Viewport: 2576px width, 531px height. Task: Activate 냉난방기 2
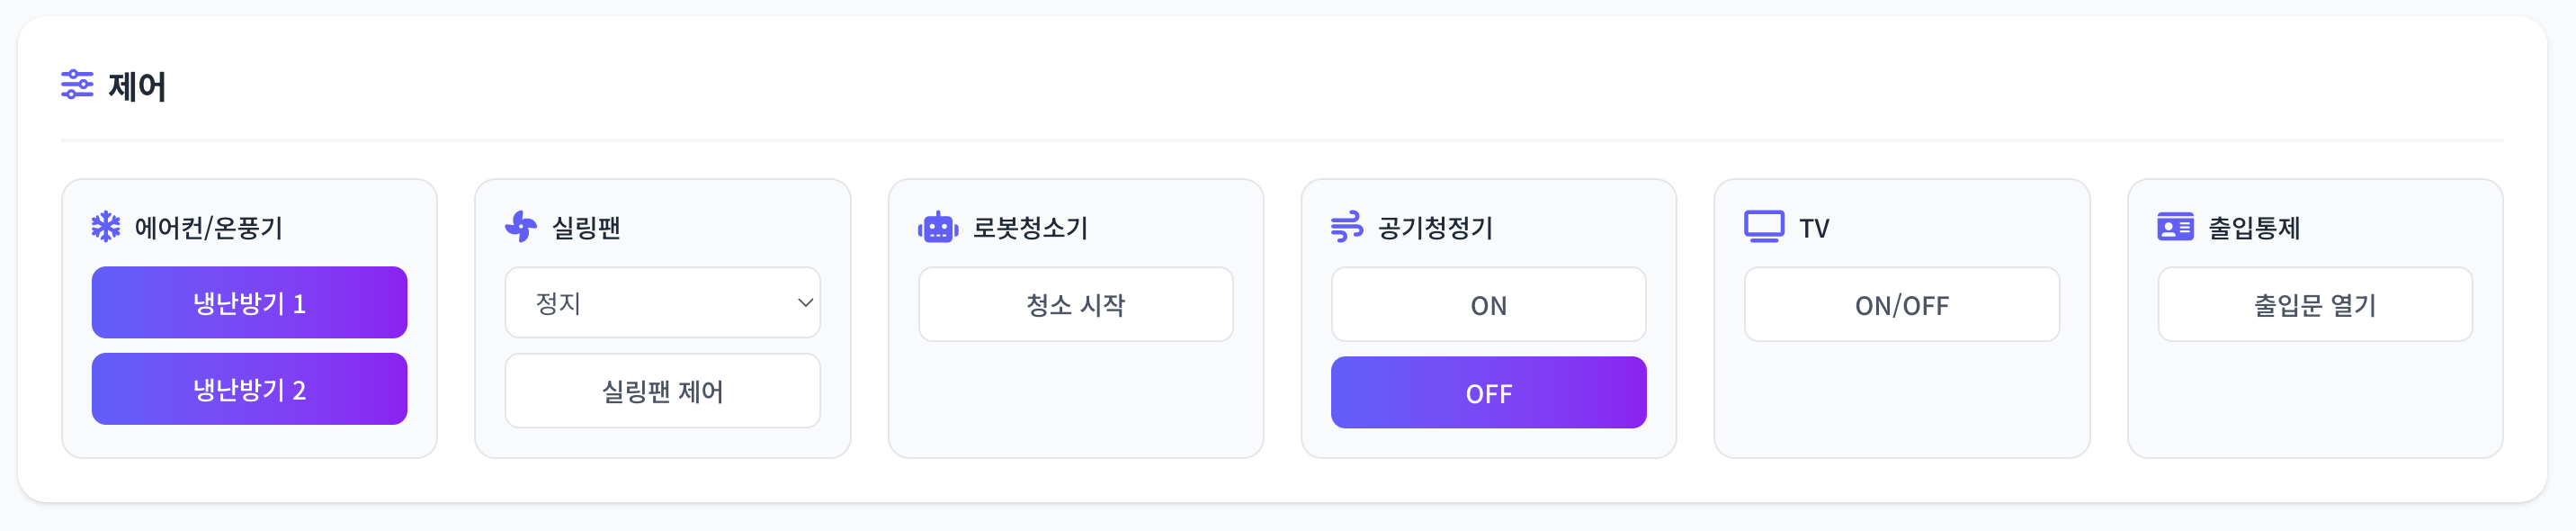click(x=249, y=389)
